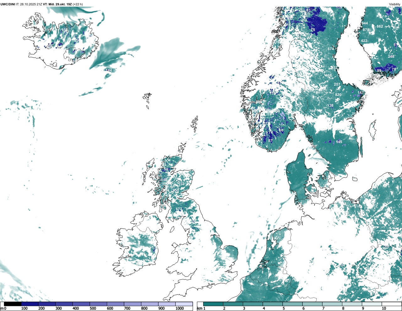Click value '60' in southern Norway
The width and height of the screenshot is (402, 311).
pyautogui.click(x=281, y=130)
